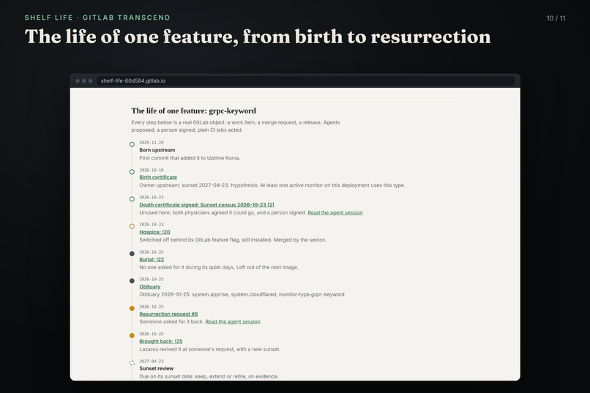Open the Obituary link
This screenshot has width=590, height=393.
[x=150, y=287]
